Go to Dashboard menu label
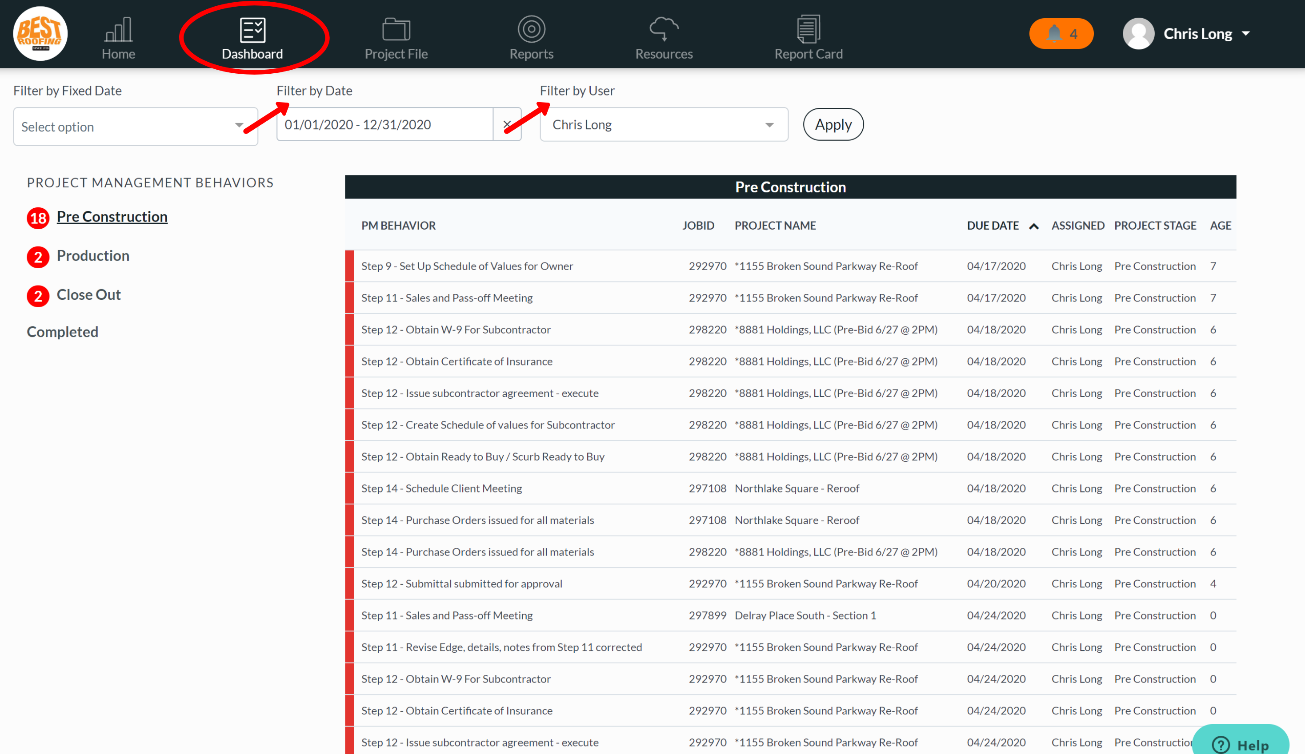Image resolution: width=1305 pixels, height=754 pixels. click(253, 54)
